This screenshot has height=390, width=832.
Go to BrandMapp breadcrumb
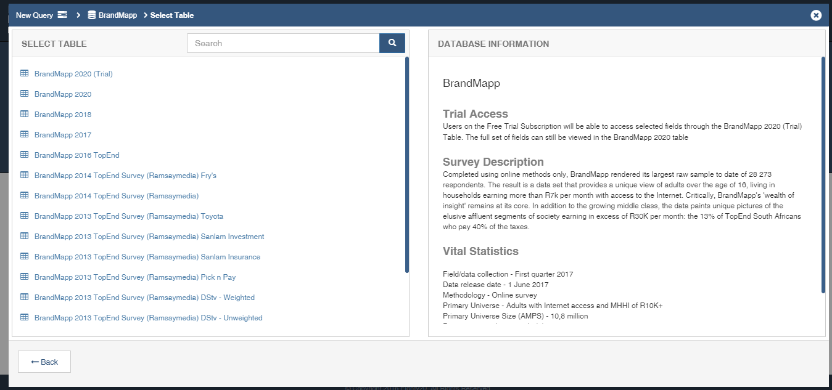pos(112,15)
